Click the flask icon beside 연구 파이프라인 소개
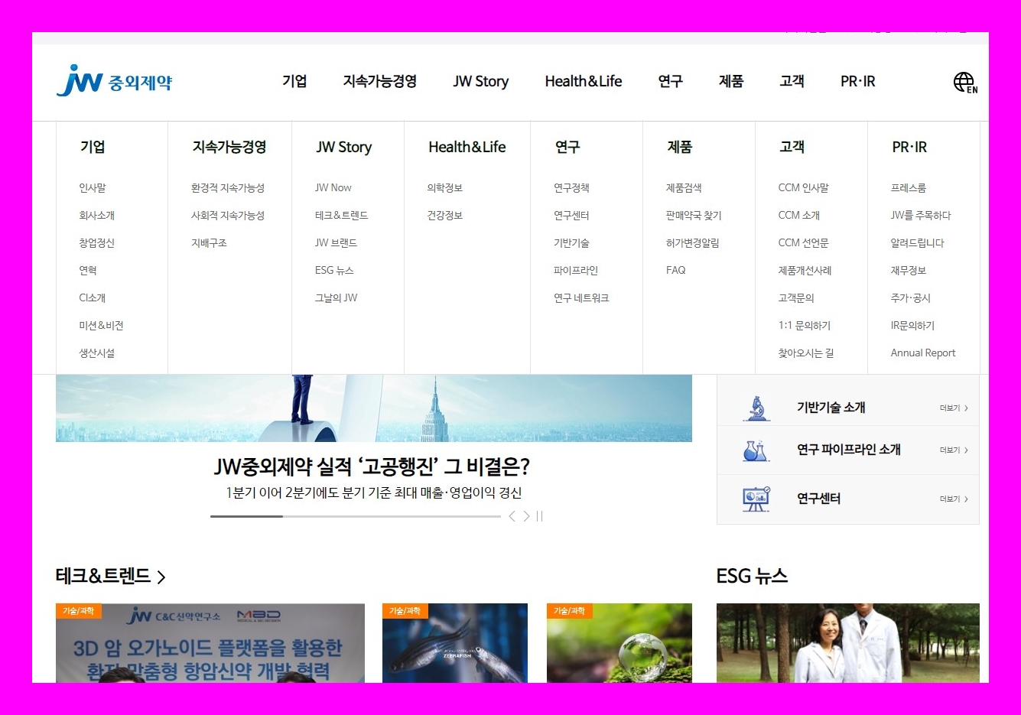1021x715 pixels. coord(756,450)
